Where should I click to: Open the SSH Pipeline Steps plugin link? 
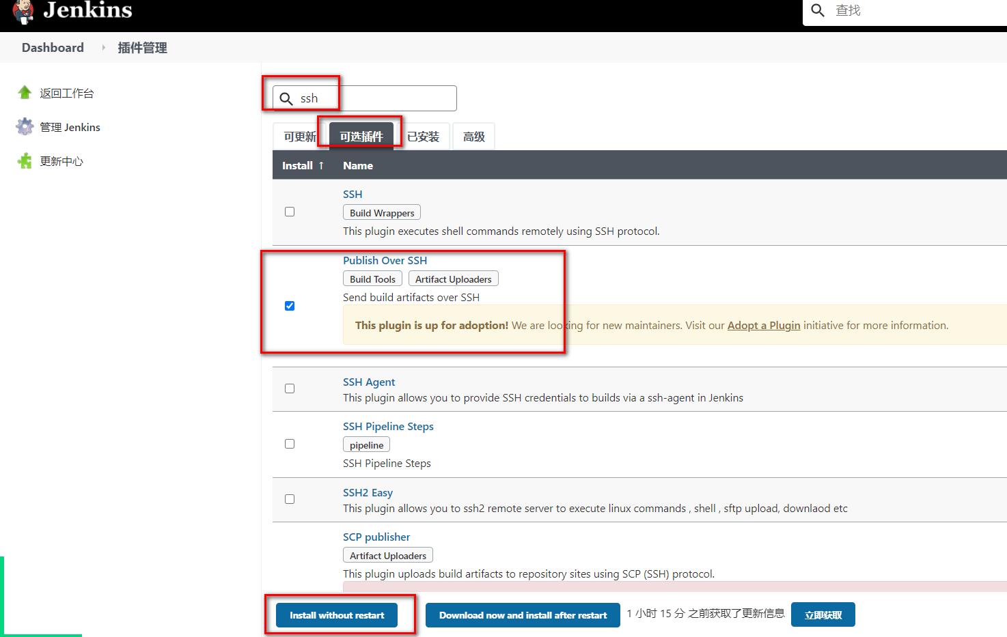coord(388,426)
